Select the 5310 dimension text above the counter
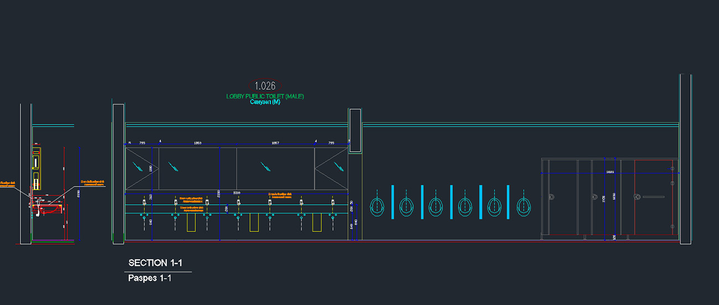Screen dimensions: 719x305 [x=237, y=193]
